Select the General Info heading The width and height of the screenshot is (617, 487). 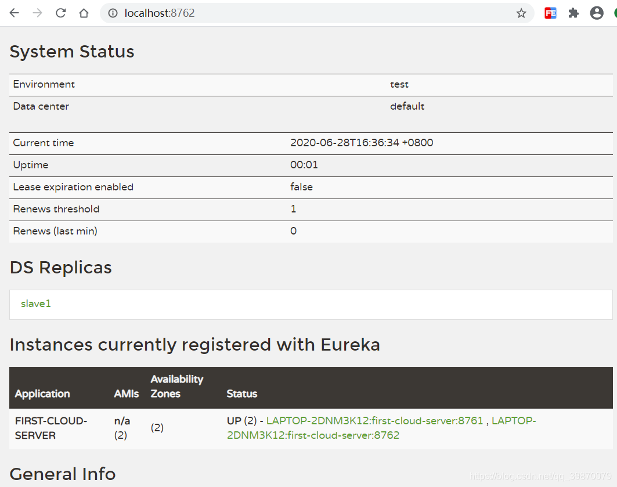coord(63,474)
